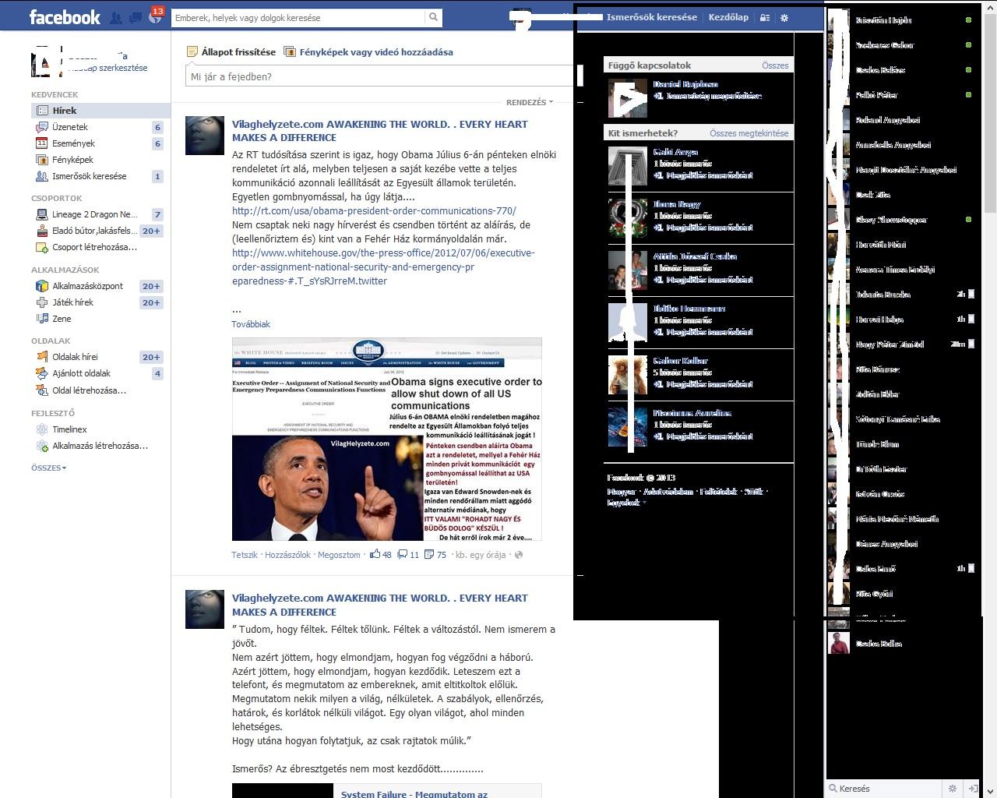Click first post Vilaghelyzete.com avatar
The width and height of the screenshot is (997, 798).
(x=205, y=136)
